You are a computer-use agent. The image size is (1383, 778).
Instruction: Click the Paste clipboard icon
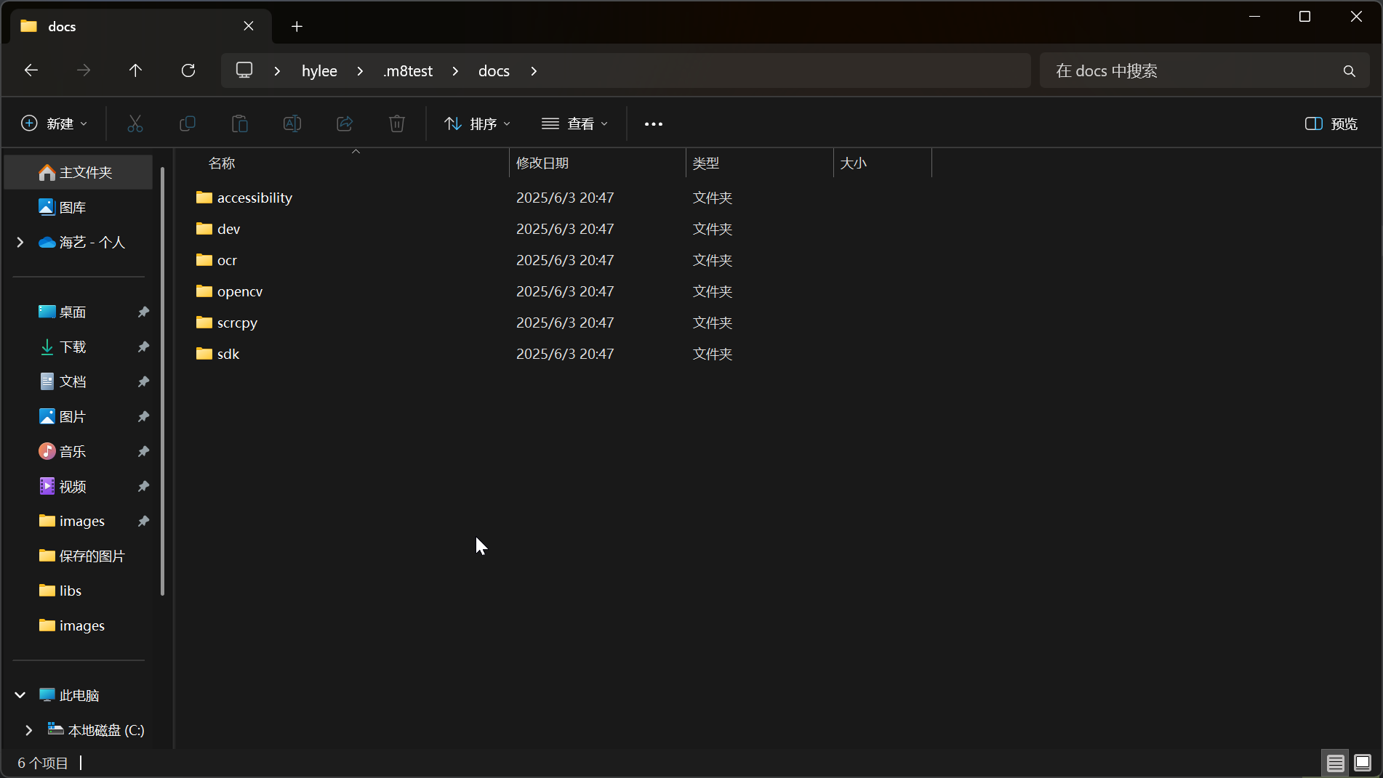click(x=240, y=123)
